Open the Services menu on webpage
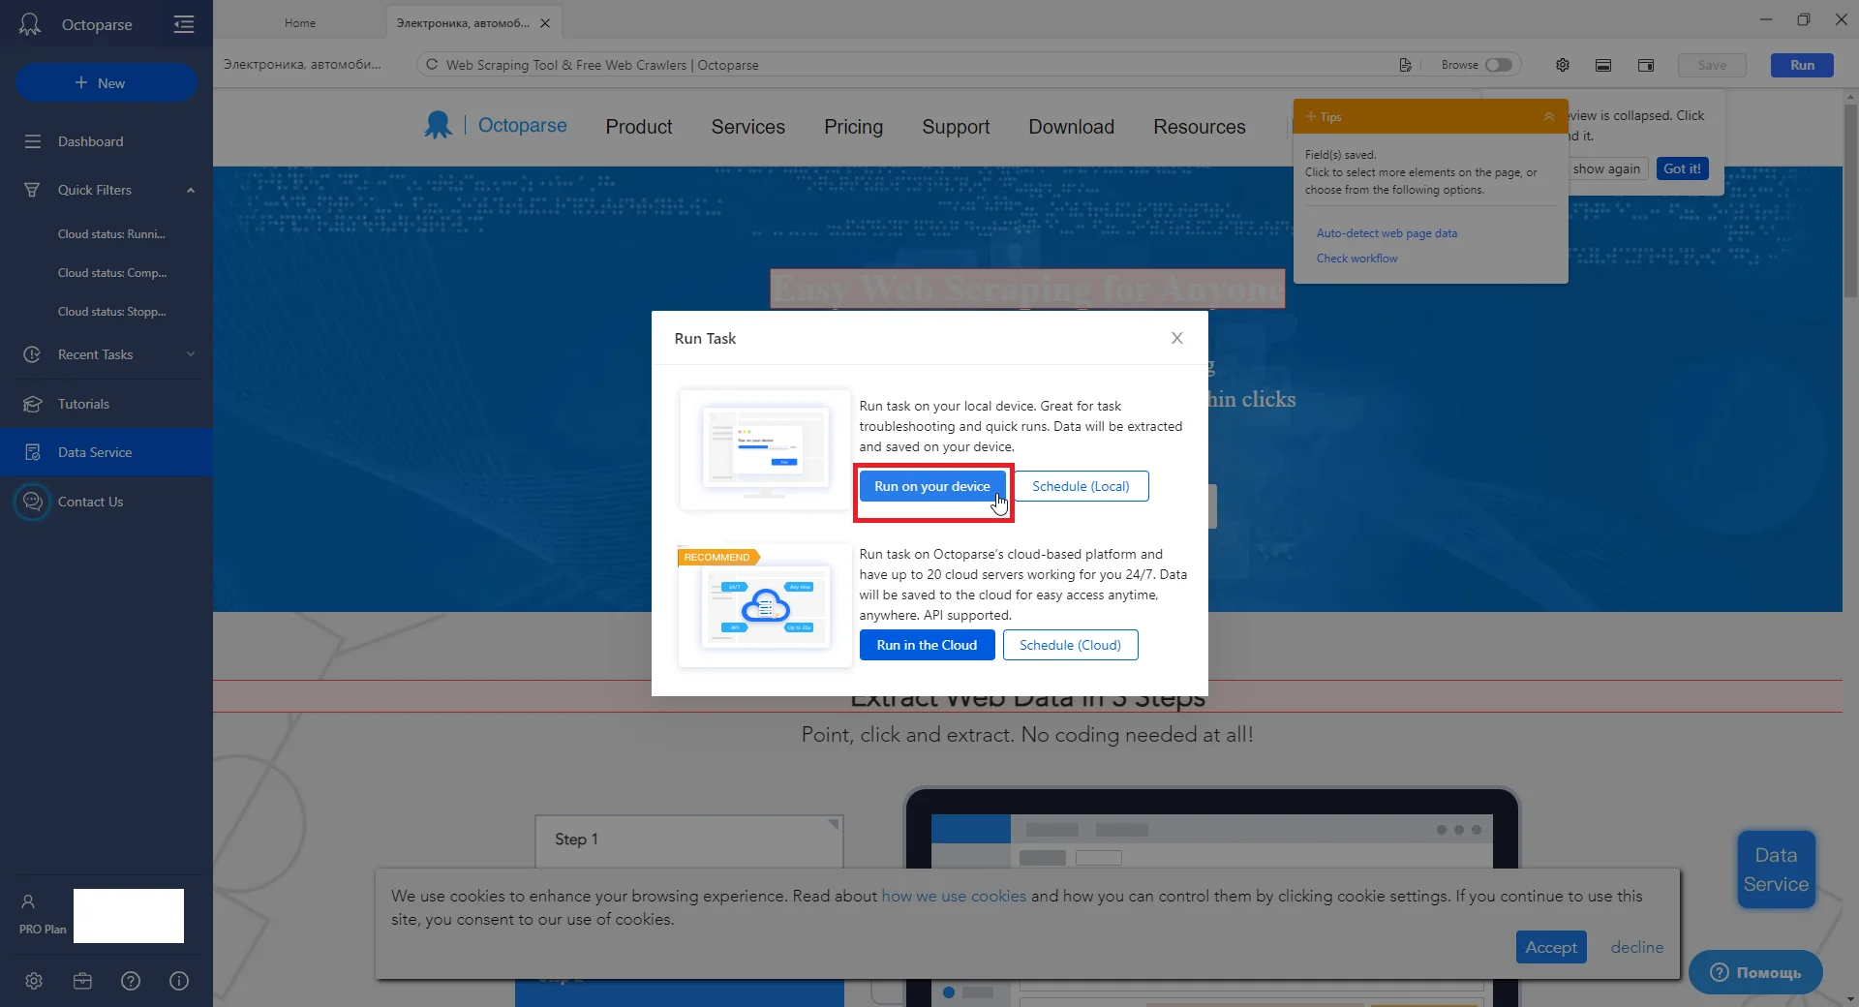Screen dimensions: 1859x1007 click(748, 127)
